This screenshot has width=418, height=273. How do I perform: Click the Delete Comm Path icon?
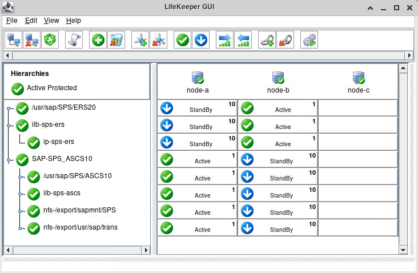pos(158,40)
